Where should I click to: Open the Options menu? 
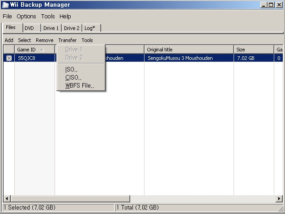26,17
